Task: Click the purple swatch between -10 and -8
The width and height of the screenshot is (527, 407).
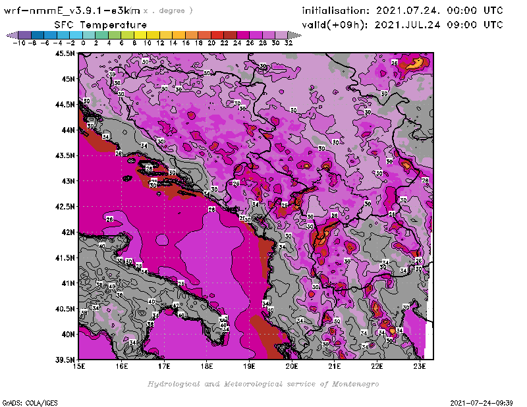Action: [24, 34]
